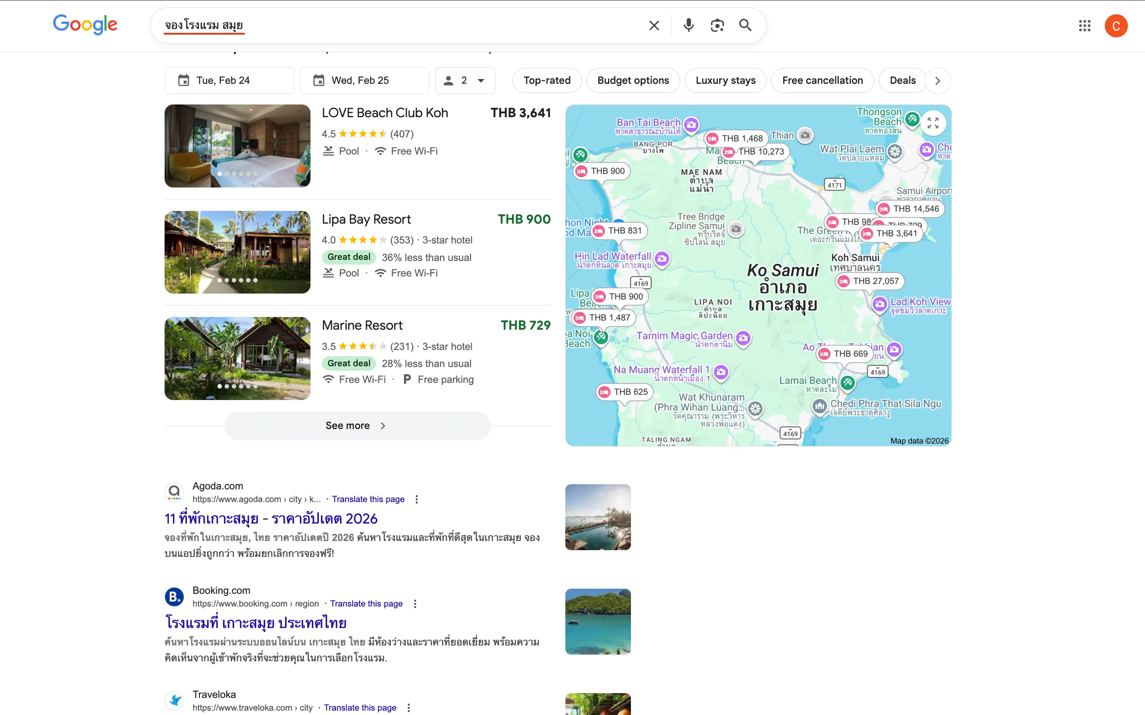
Task: Reveal more filters with the right chevron
Action: 937,80
